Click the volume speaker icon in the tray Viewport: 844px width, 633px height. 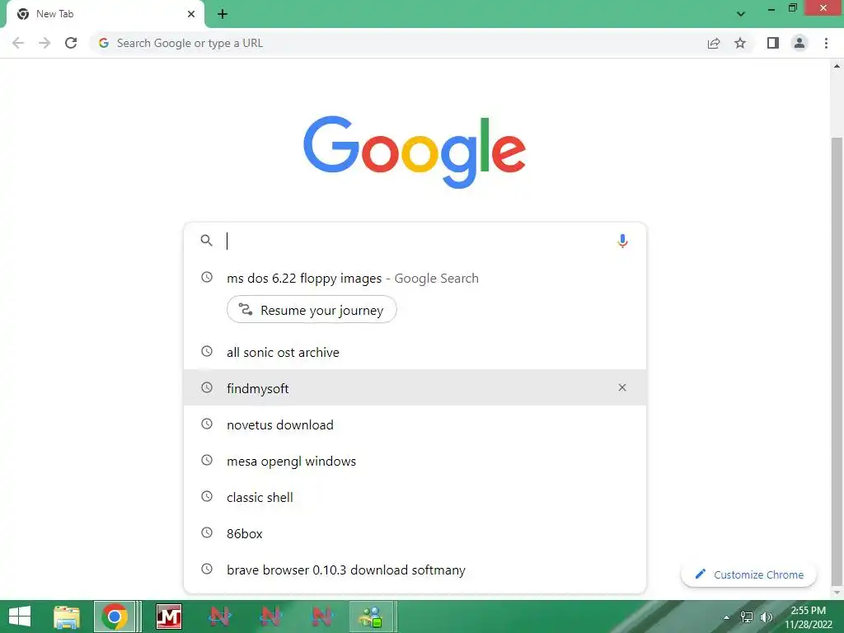click(x=766, y=617)
